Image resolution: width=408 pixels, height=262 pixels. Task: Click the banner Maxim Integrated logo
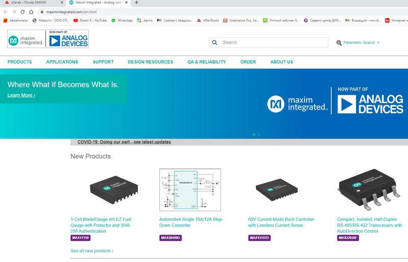[297, 103]
